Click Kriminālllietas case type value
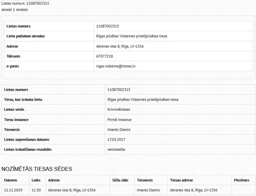Image resolution: width=256 pixels, height=196 pixels. coord(119,109)
